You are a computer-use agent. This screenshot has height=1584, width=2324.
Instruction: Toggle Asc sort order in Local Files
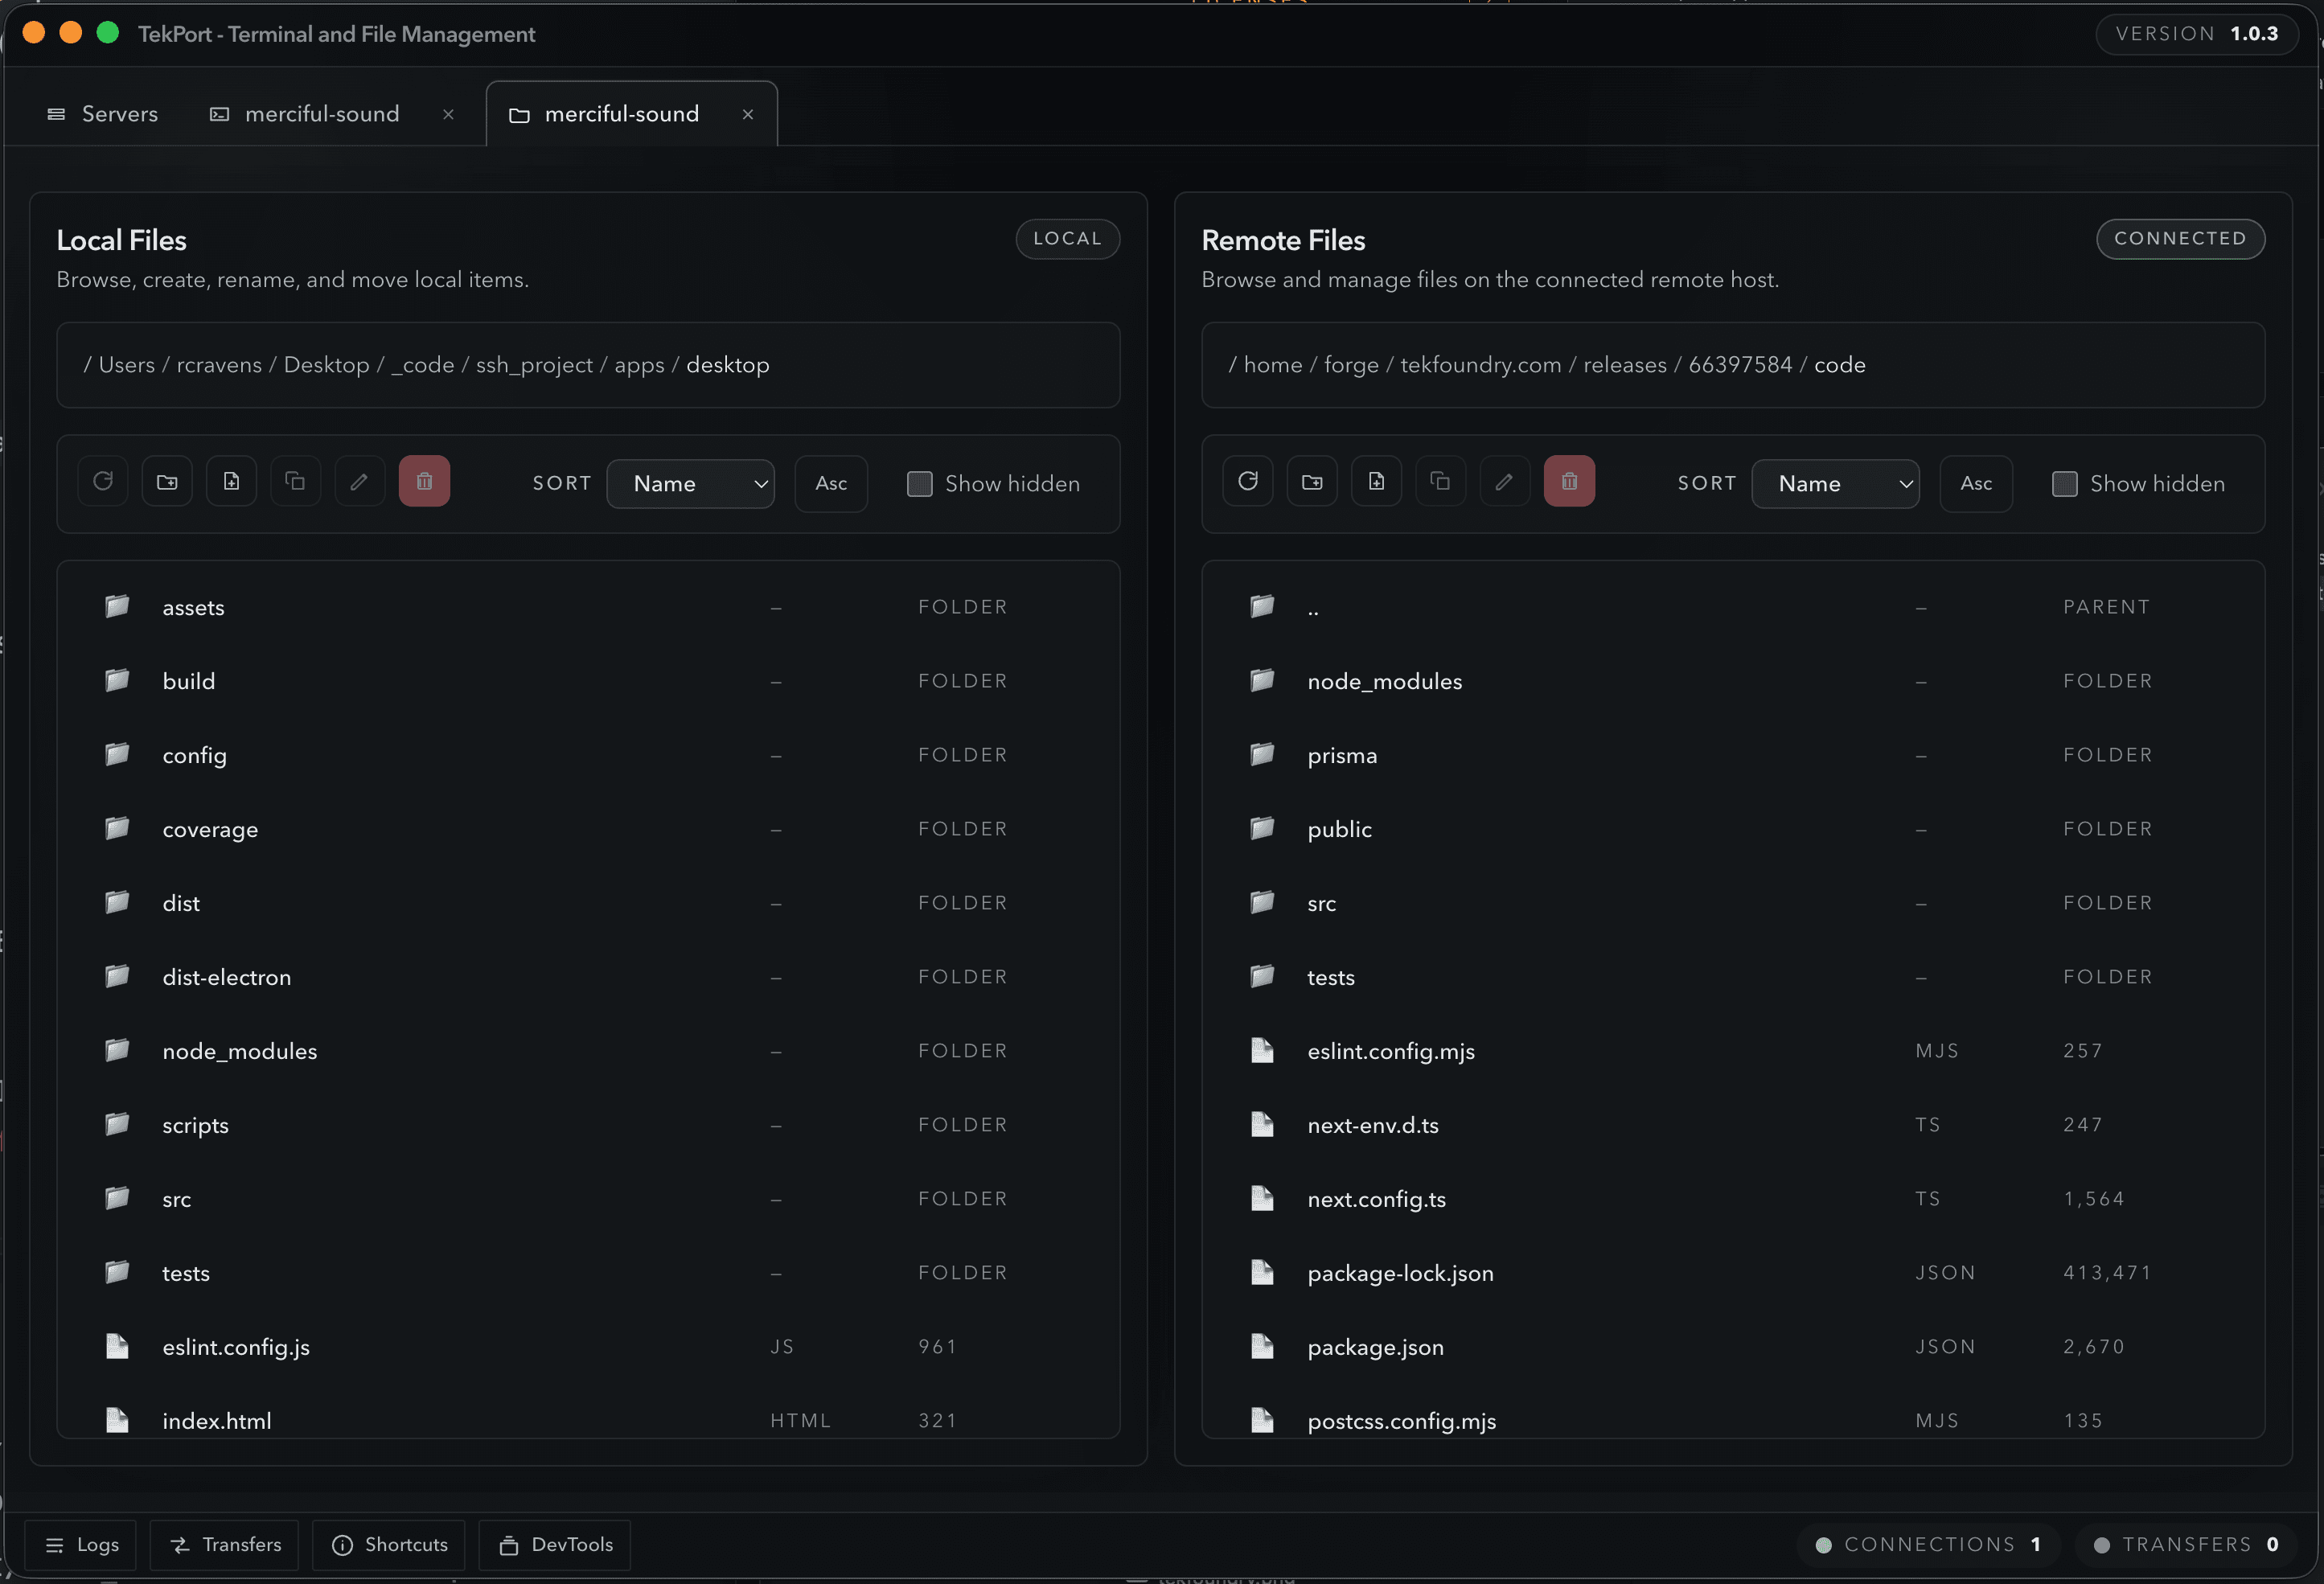coord(831,483)
